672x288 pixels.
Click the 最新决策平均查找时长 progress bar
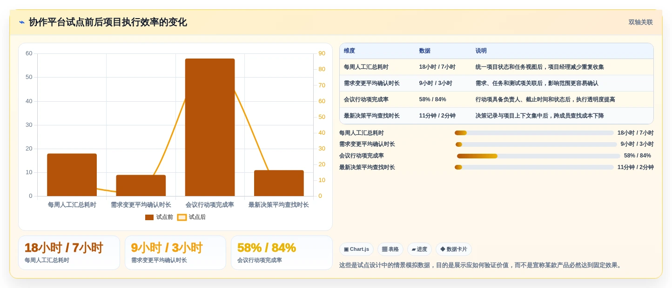(534, 167)
